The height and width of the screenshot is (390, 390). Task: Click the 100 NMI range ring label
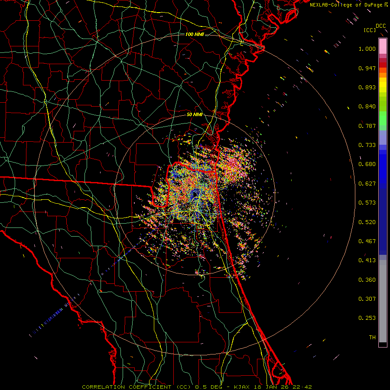pyautogui.click(x=195, y=34)
